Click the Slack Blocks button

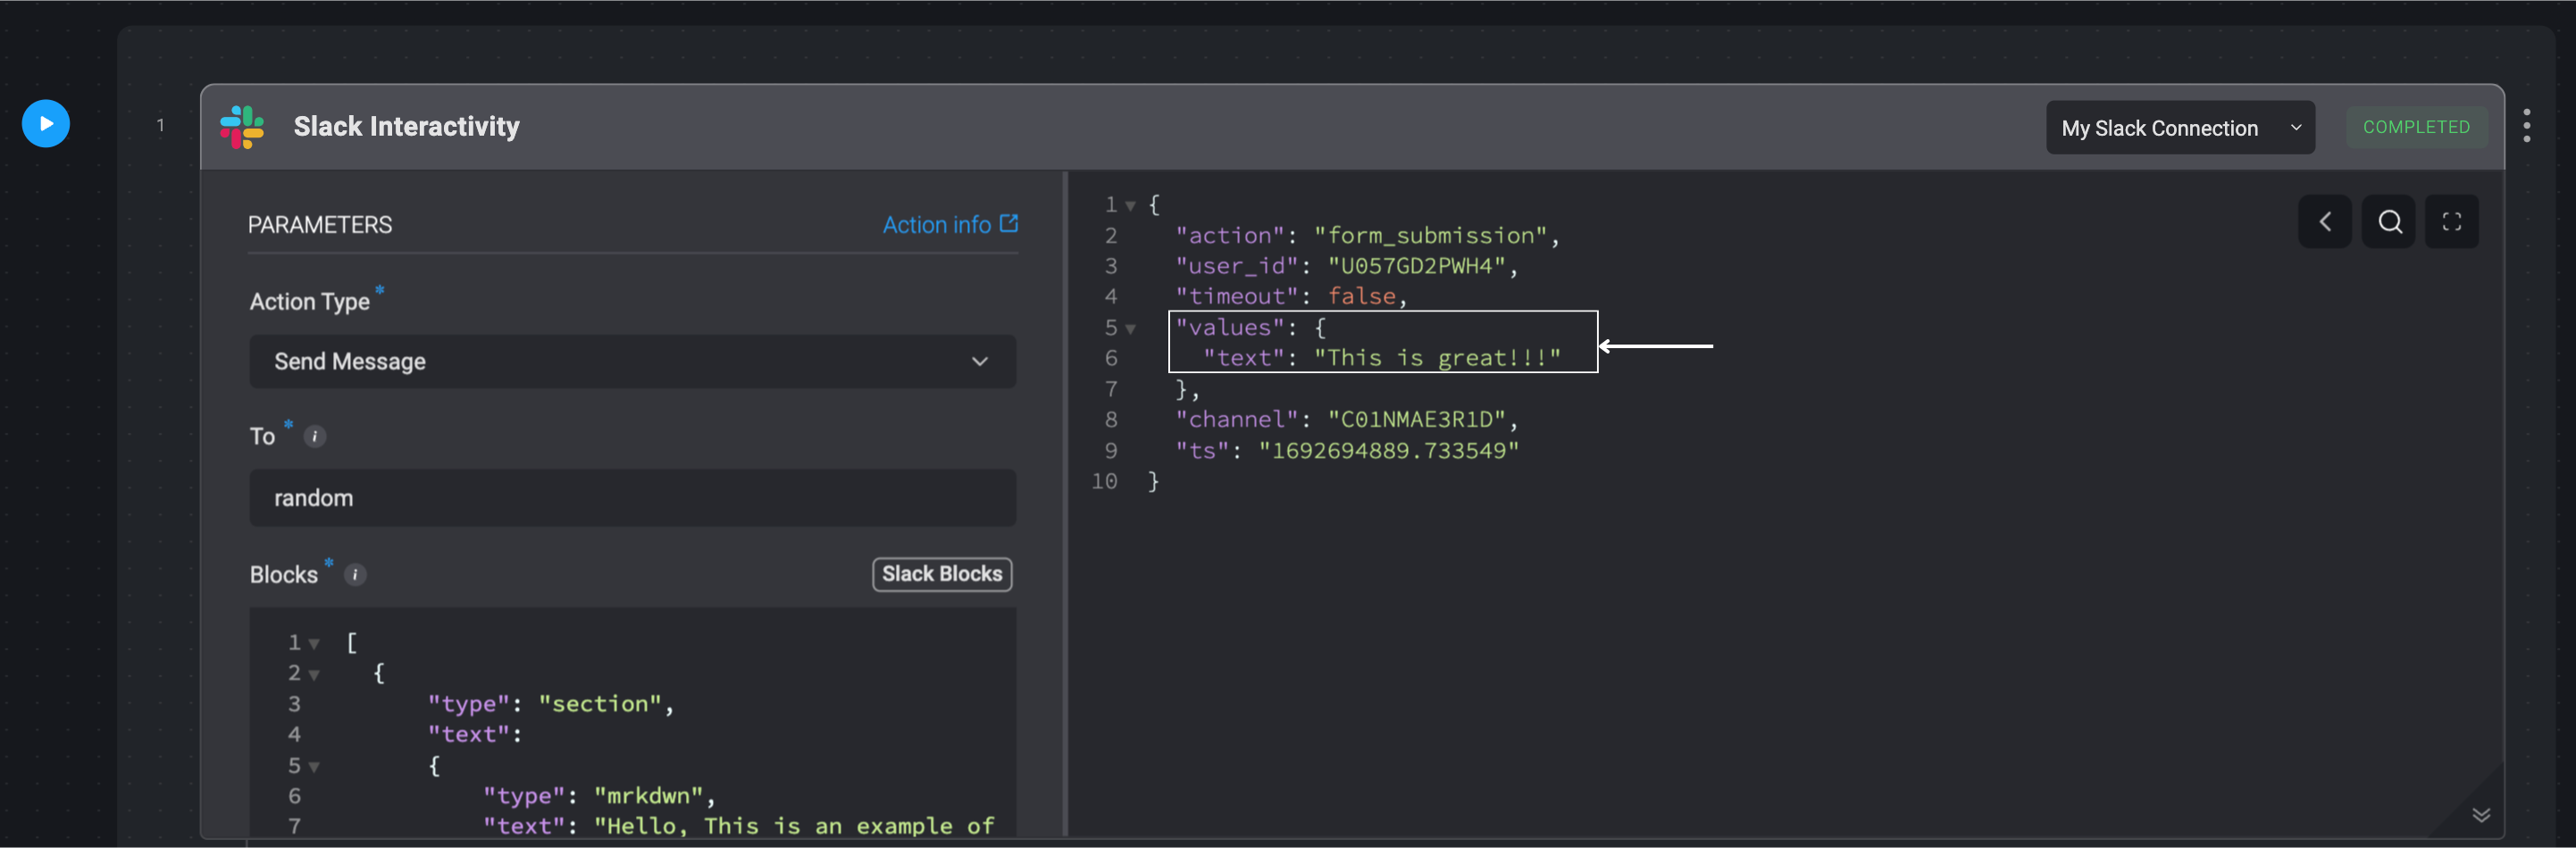(942, 574)
